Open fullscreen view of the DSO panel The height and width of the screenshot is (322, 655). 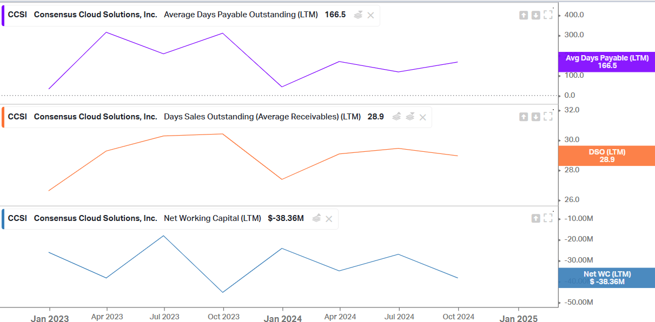(x=548, y=117)
